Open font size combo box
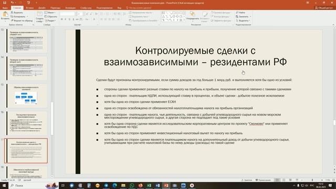This screenshot has height=189, width=336. pos(80,14)
